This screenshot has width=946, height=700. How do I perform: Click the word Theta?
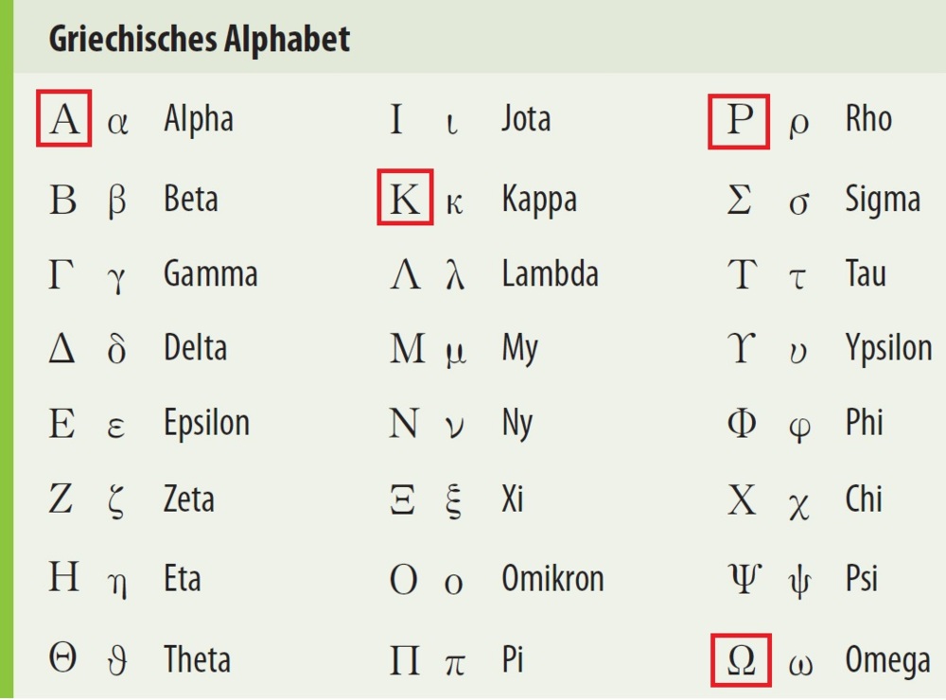[198, 659]
